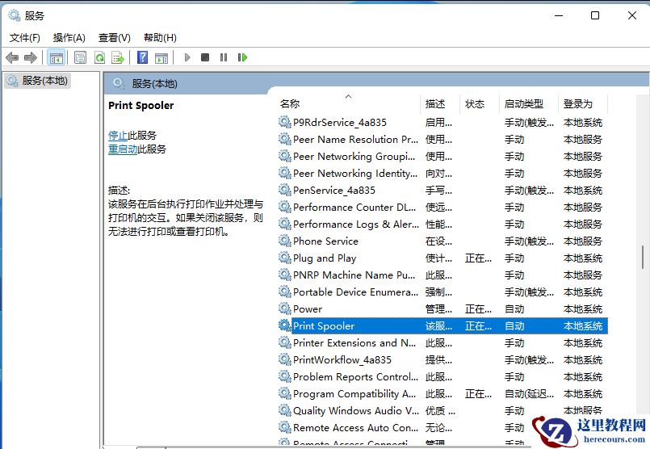Open the 帮助(H) menu
Viewport: 650px width, 449px height.
coord(160,38)
